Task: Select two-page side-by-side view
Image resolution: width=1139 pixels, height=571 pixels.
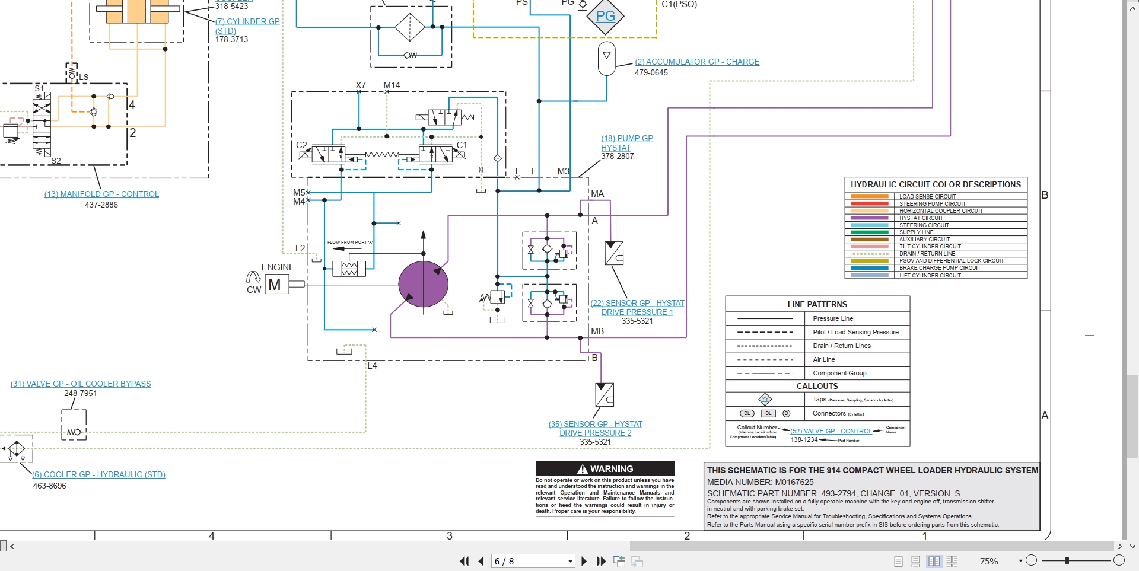Action: coord(934,561)
